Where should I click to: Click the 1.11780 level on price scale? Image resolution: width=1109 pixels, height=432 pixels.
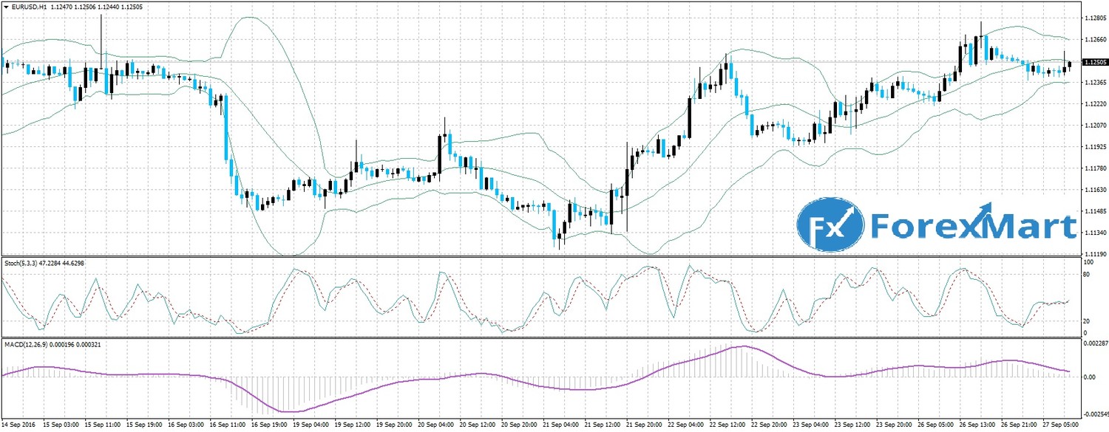(1093, 168)
